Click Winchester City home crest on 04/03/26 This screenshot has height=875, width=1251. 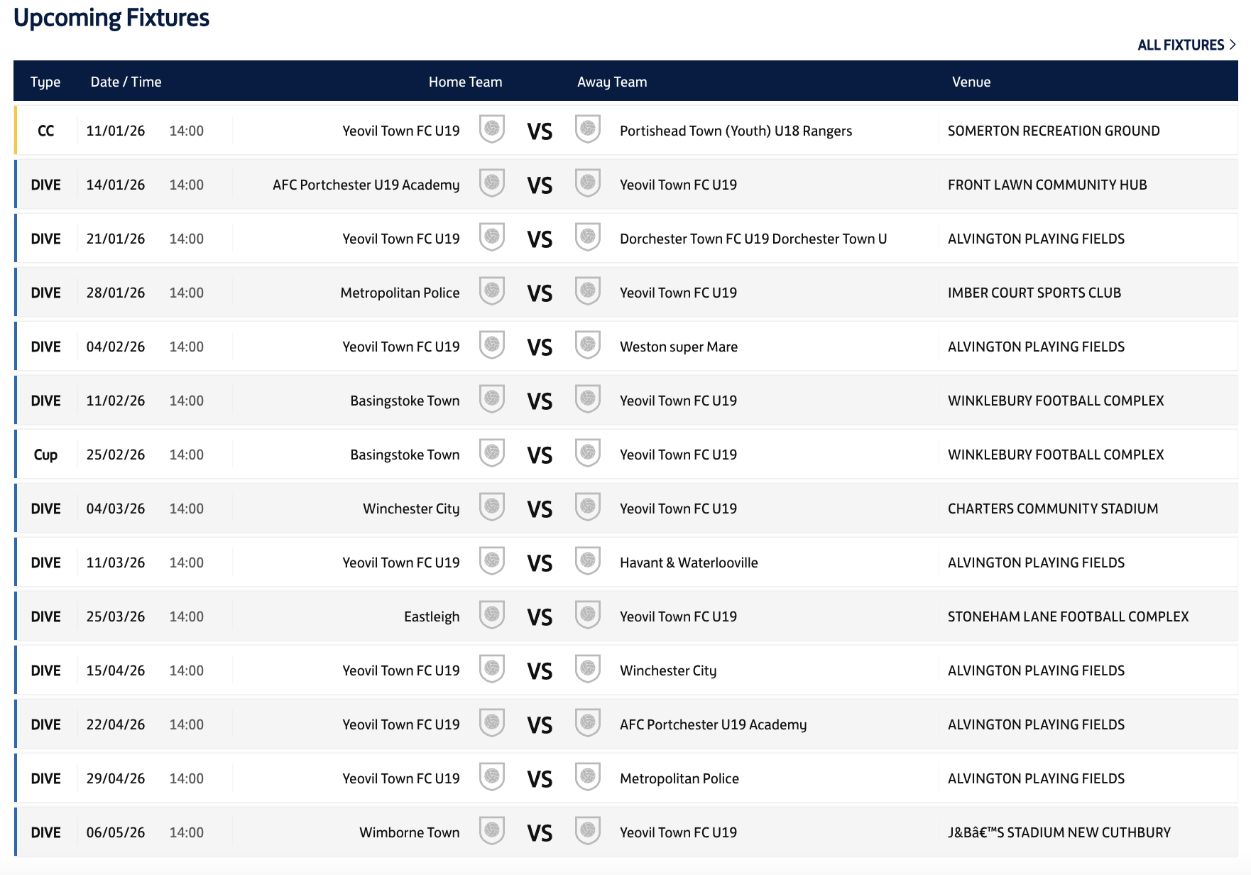[x=491, y=507]
